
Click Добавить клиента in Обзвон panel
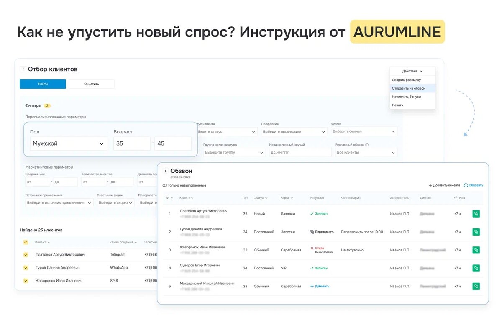[444, 185]
